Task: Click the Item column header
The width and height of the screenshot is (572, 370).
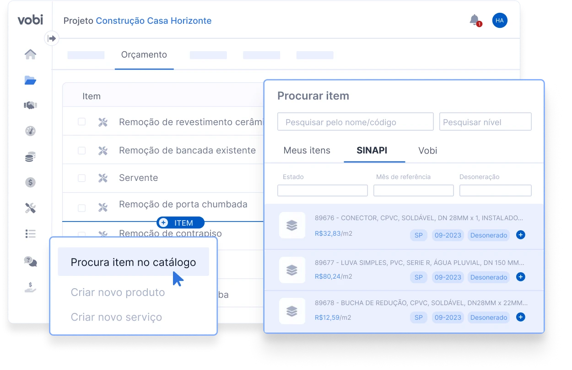Action: (x=91, y=96)
